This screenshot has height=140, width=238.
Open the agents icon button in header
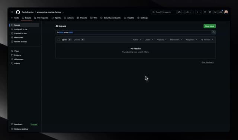(x=189, y=12)
